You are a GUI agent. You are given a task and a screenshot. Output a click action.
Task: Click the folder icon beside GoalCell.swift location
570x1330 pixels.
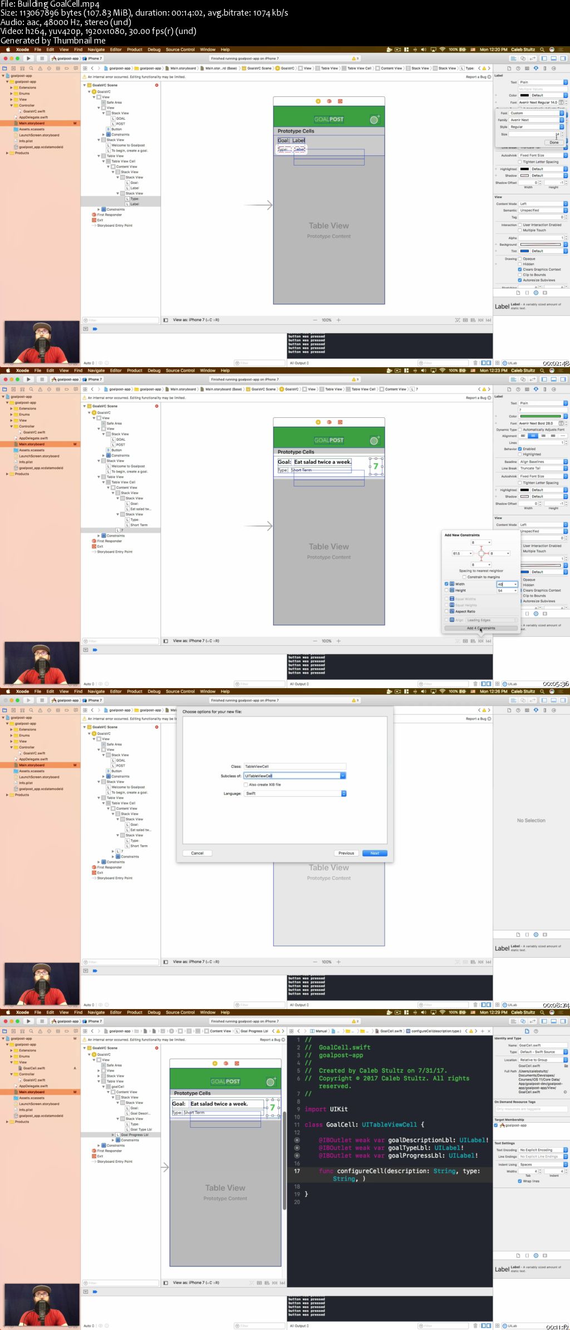[x=565, y=1065]
